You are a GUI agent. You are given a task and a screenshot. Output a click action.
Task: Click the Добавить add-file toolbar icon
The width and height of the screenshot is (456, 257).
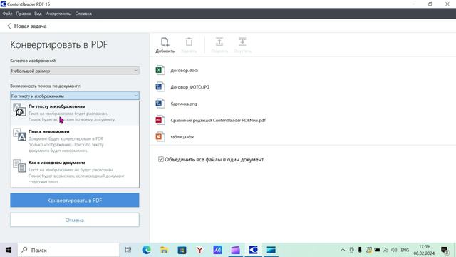pyautogui.click(x=165, y=45)
